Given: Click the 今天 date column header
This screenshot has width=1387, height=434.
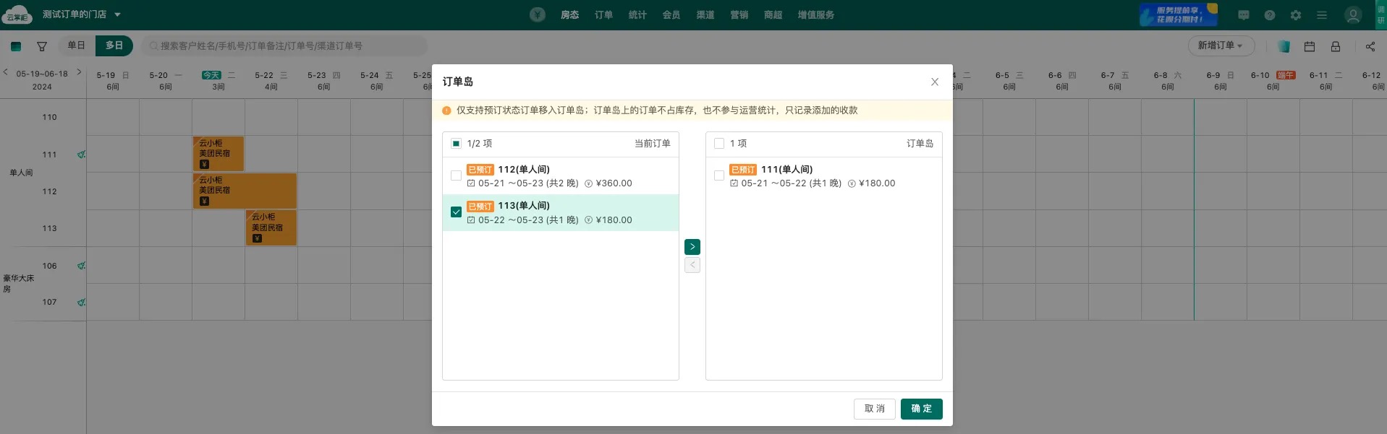Looking at the screenshot, I should [219, 80].
